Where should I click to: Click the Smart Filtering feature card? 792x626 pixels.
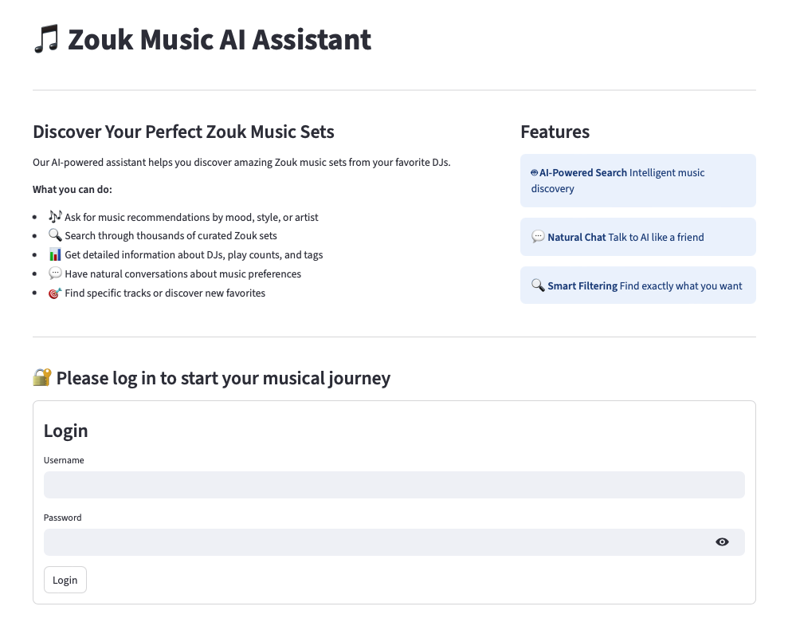[x=637, y=285]
